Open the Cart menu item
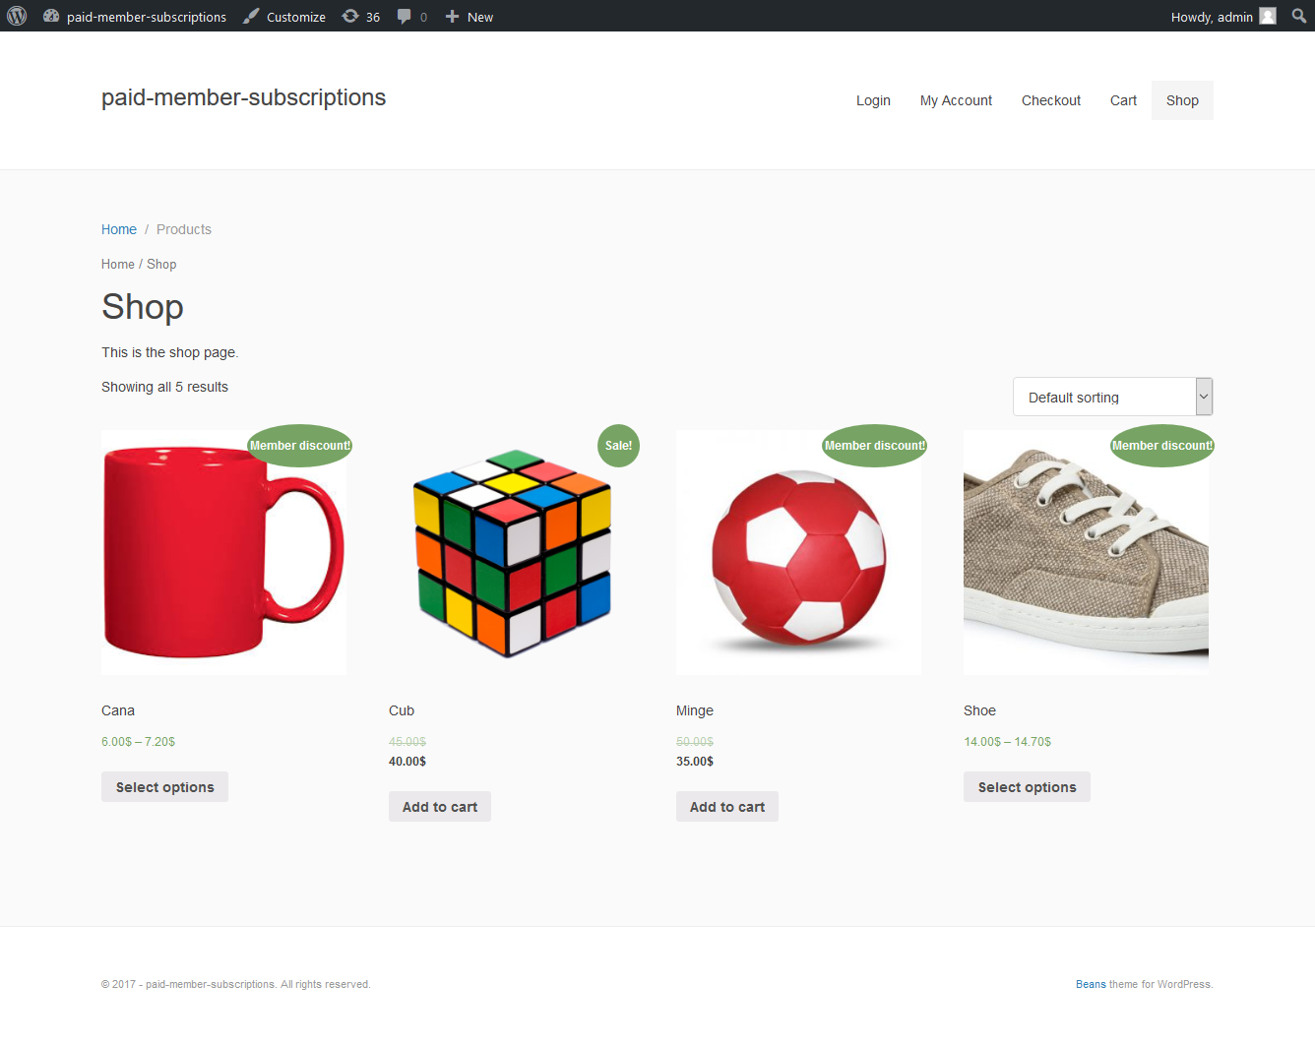 [1123, 100]
